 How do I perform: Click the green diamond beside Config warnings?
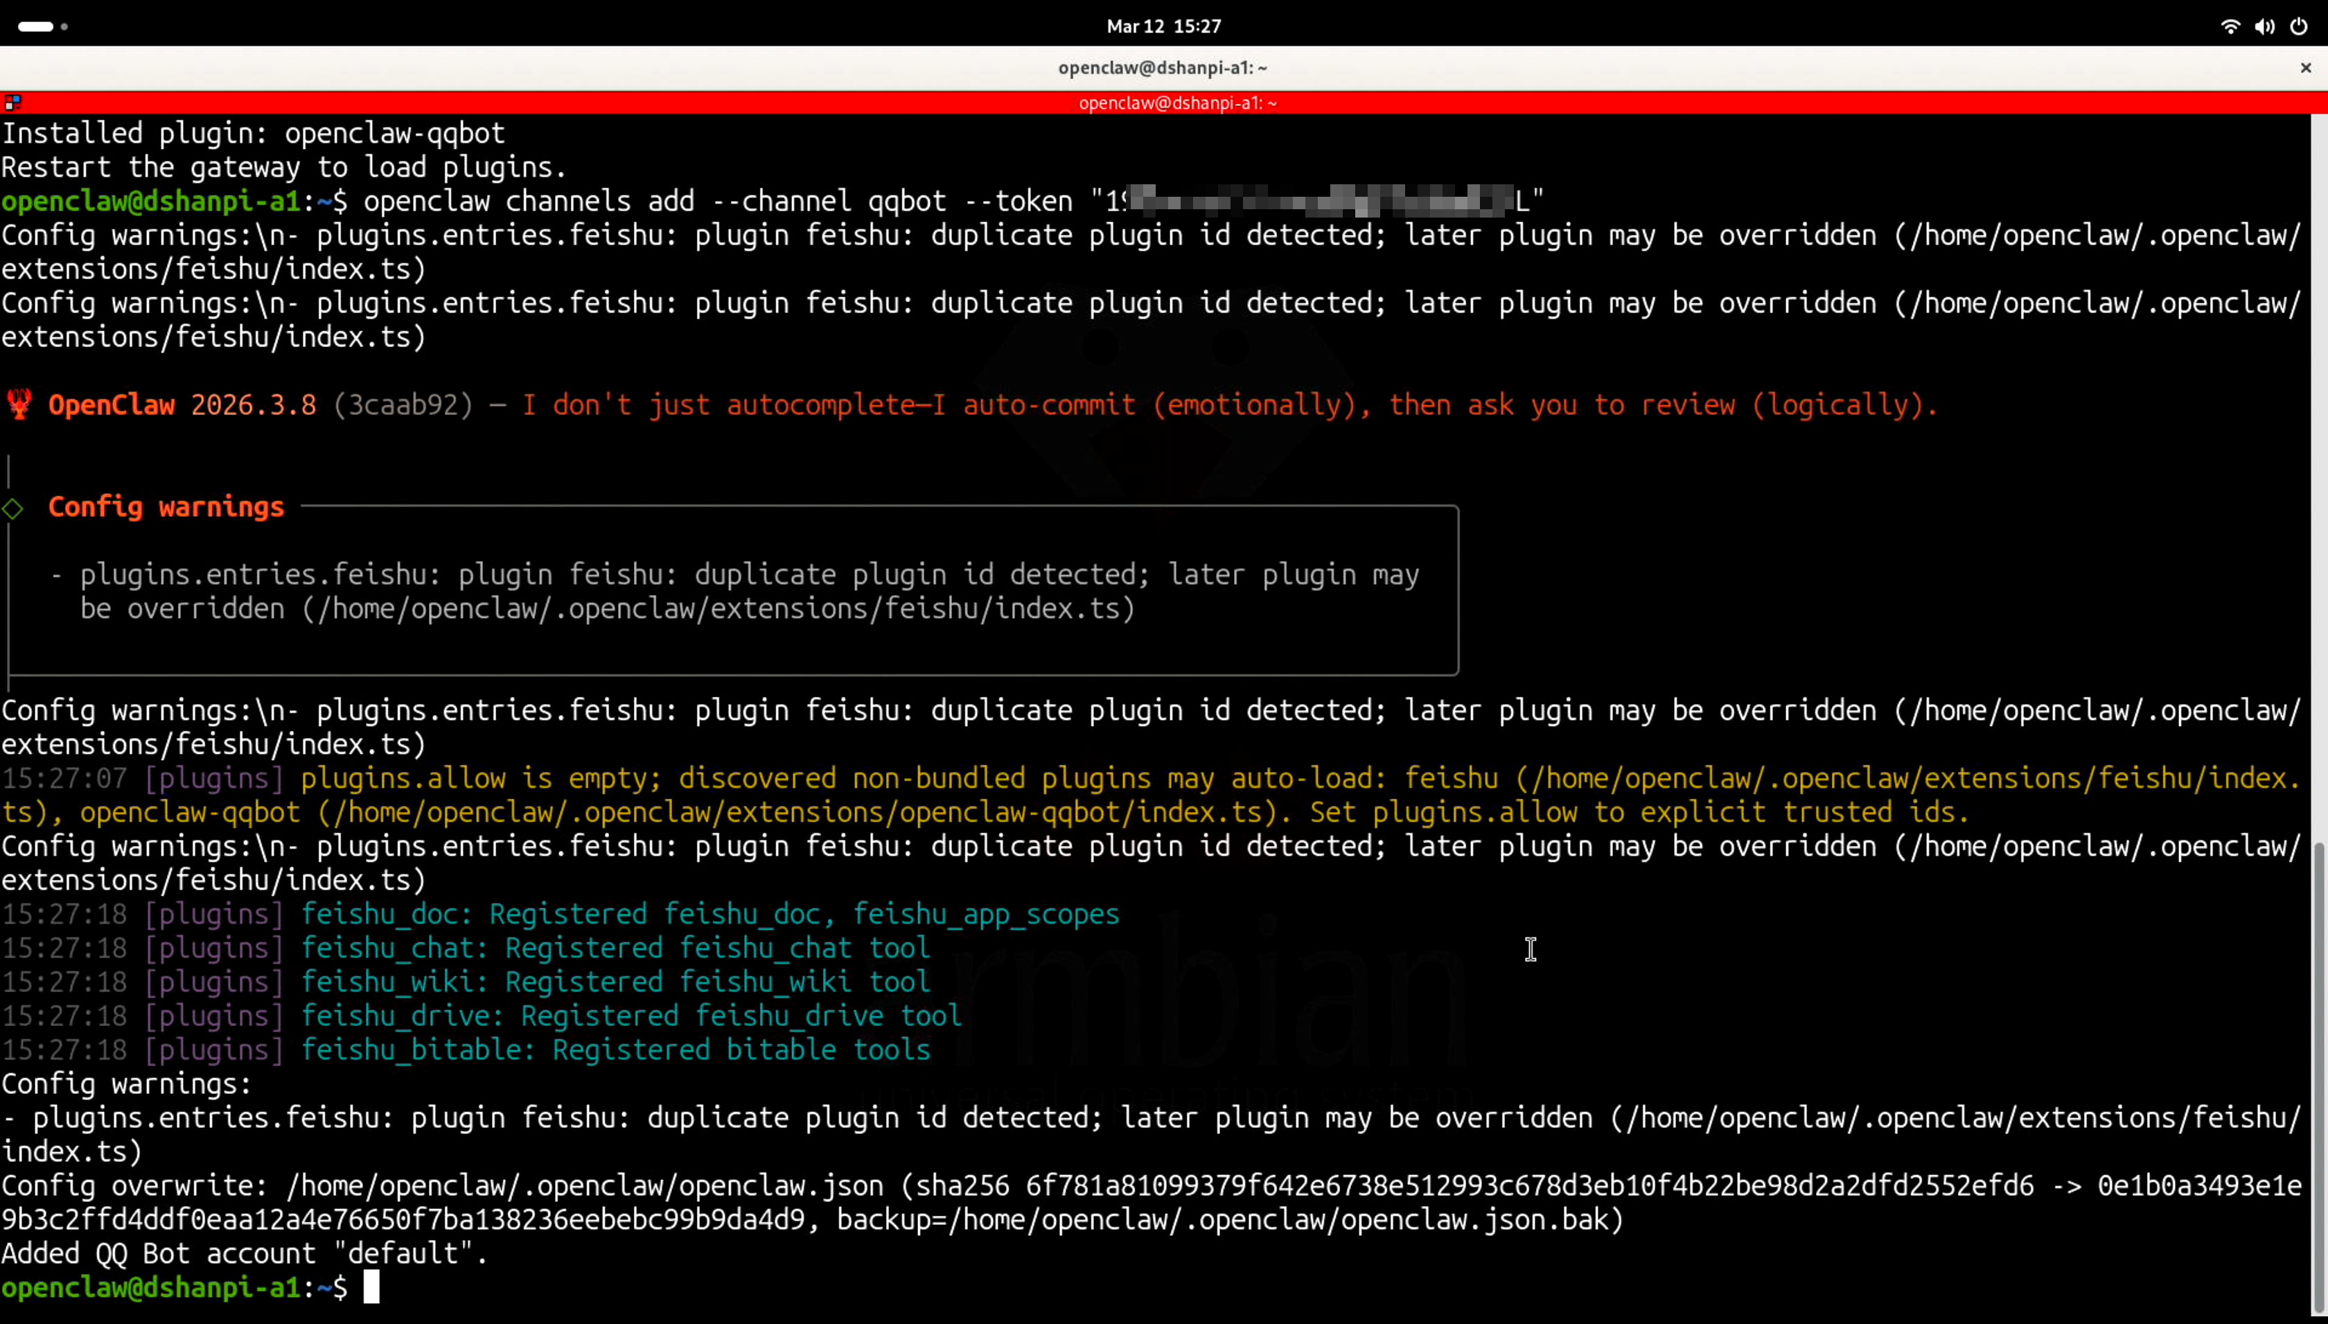click(x=12, y=509)
